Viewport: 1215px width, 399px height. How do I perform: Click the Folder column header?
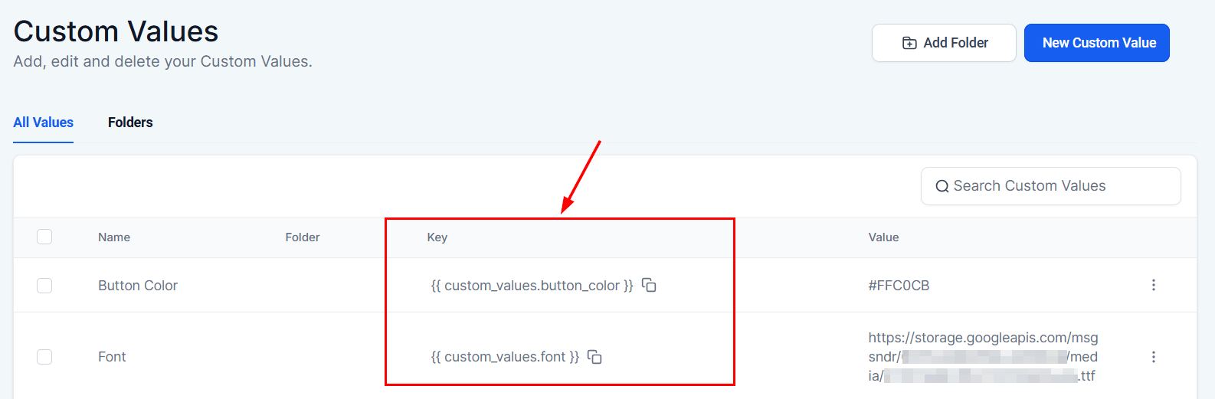click(303, 237)
